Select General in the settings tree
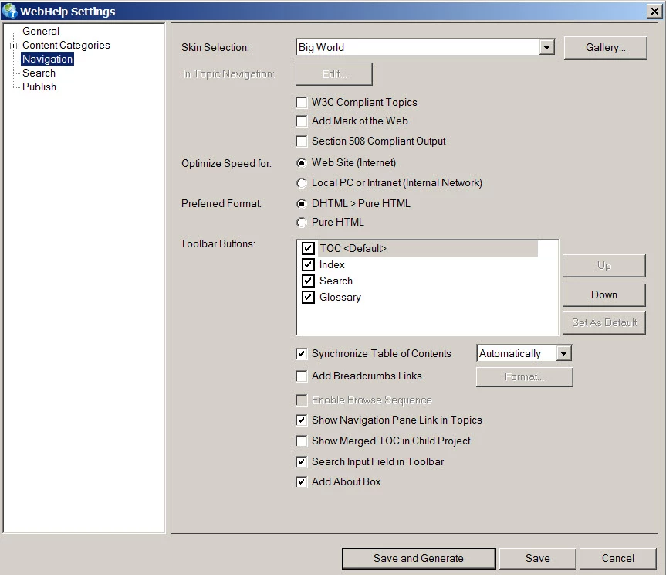 pyautogui.click(x=41, y=31)
